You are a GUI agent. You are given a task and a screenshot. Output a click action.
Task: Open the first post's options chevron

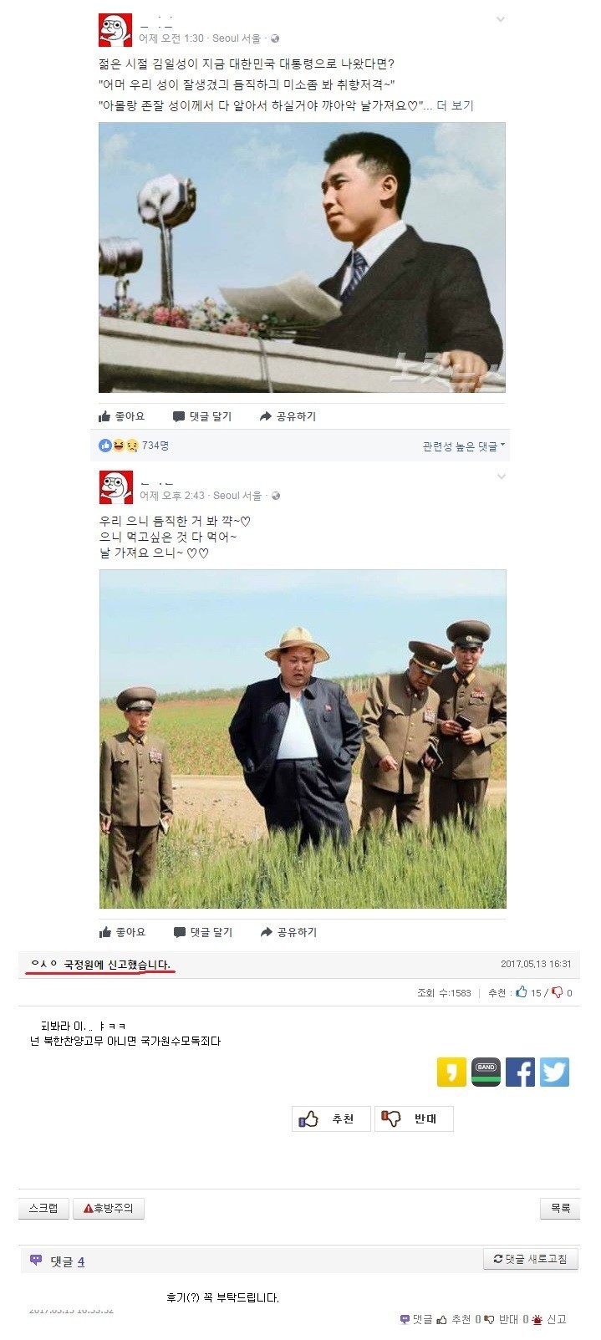pyautogui.click(x=501, y=19)
